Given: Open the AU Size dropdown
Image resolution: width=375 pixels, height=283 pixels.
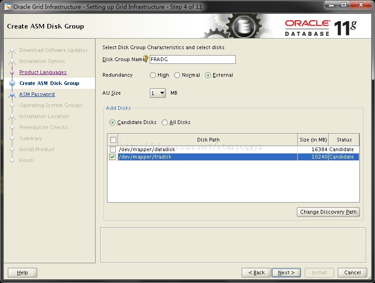Looking at the screenshot, I should click(x=158, y=93).
